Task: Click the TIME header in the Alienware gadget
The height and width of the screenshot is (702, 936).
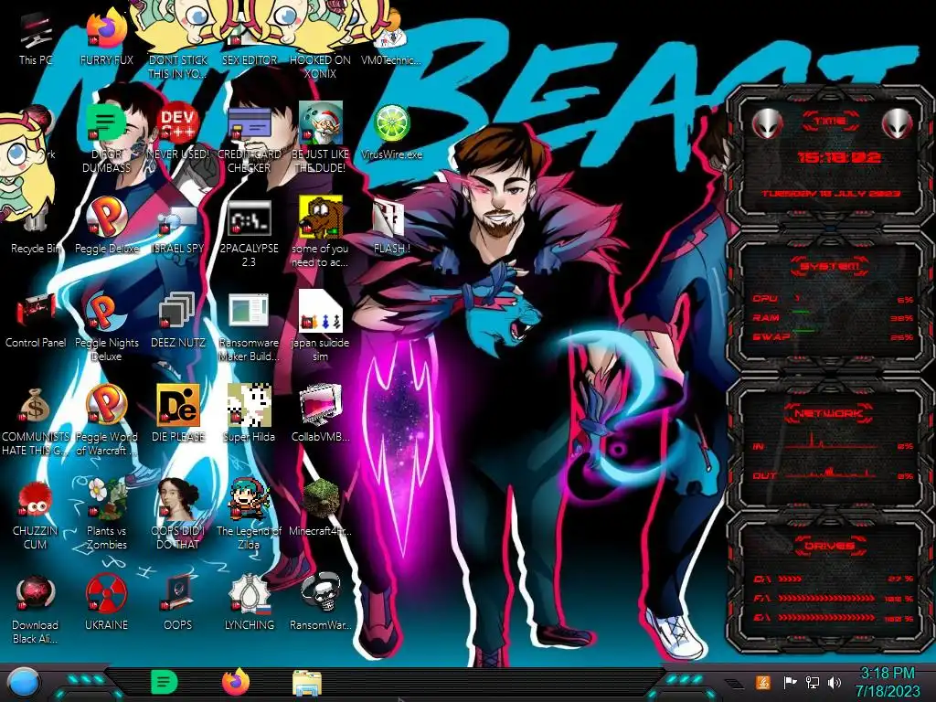Action: click(x=830, y=122)
